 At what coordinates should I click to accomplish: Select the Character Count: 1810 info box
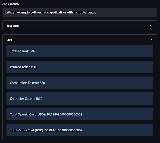pyautogui.click(x=80, y=99)
